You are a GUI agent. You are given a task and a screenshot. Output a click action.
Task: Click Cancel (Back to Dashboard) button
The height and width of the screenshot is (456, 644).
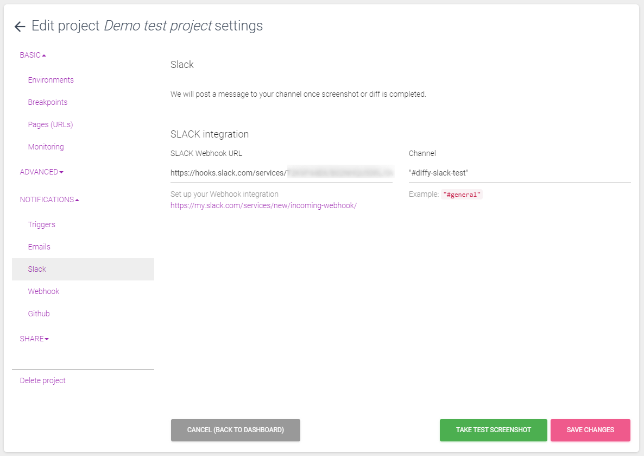236,430
